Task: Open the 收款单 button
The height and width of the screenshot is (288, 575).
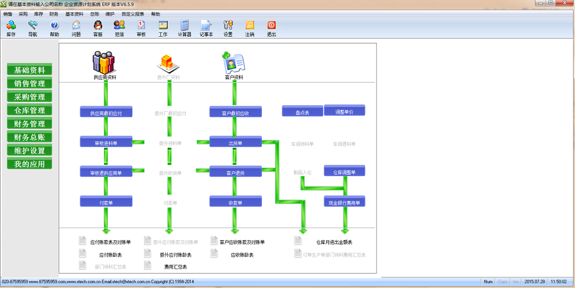Action: coord(236,202)
